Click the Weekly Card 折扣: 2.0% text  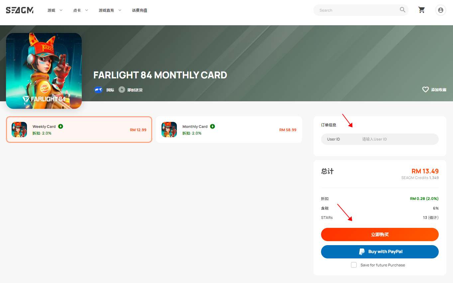42,133
